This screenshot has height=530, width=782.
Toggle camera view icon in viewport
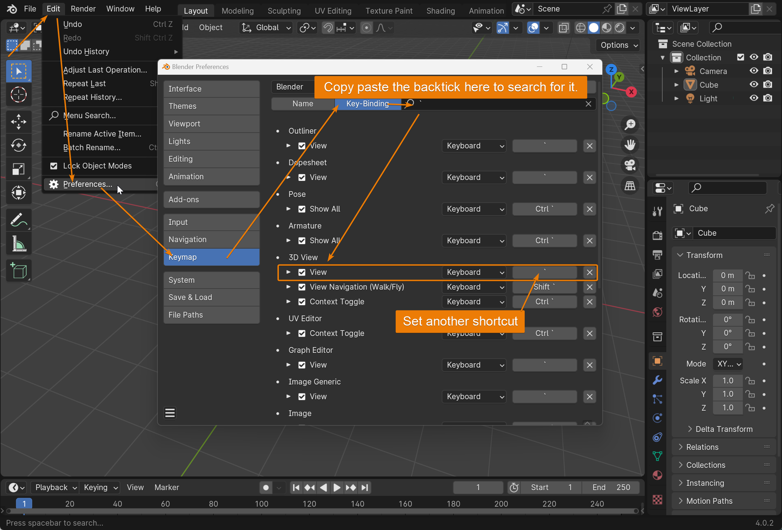[x=630, y=165]
